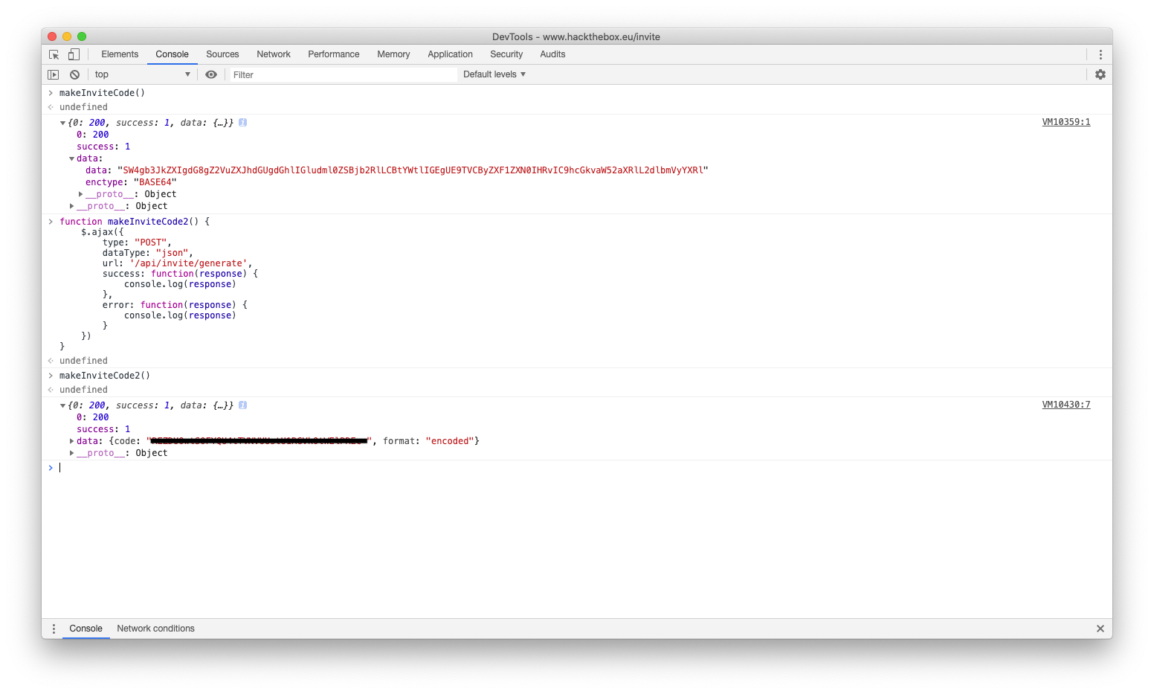Activate the inspect element picker icon
Screen dimensions: 1154x694
point(54,54)
